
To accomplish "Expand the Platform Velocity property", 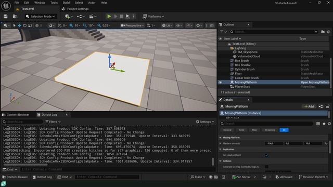I will point(220,143).
